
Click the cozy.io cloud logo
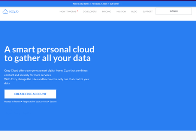(x=10, y=12)
